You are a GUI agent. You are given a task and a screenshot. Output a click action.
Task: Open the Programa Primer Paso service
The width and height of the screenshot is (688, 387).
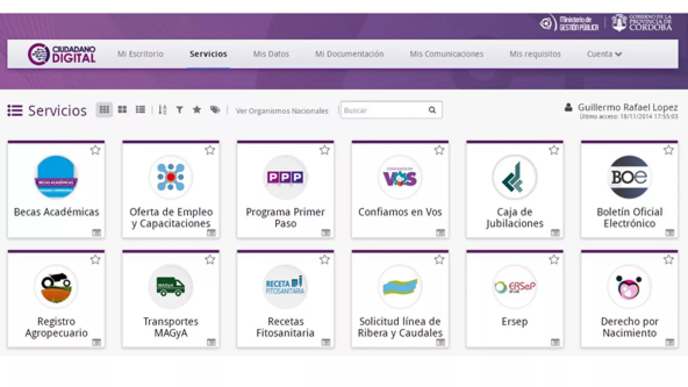click(x=285, y=189)
